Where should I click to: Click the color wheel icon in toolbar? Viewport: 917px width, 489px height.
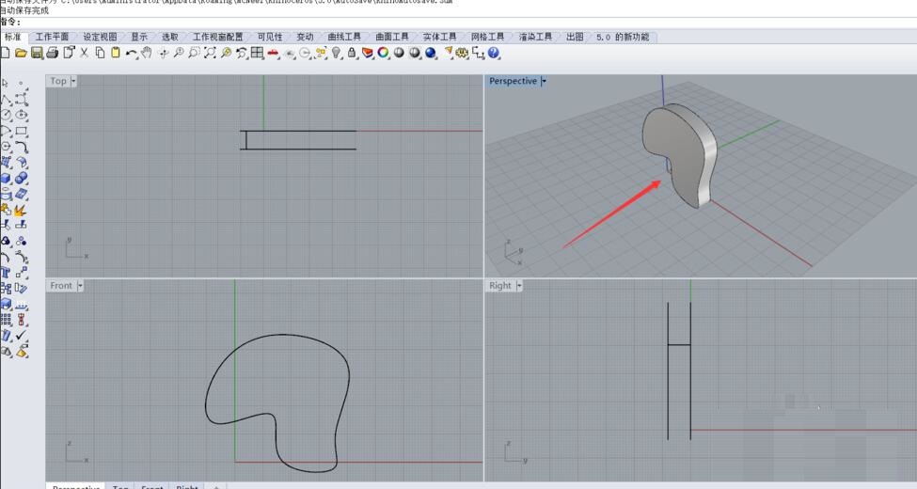384,54
